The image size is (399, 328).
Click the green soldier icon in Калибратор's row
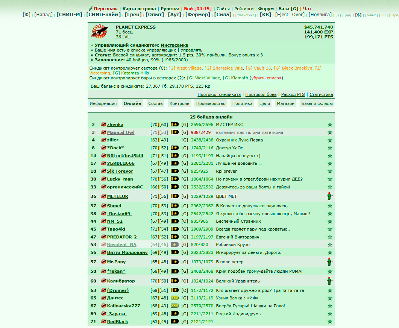click(x=329, y=281)
